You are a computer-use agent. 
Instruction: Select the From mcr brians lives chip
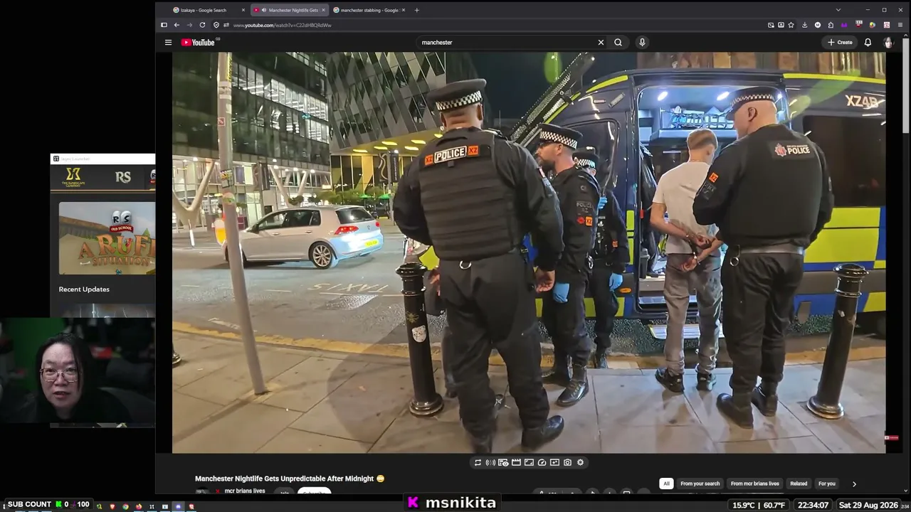pyautogui.click(x=754, y=484)
